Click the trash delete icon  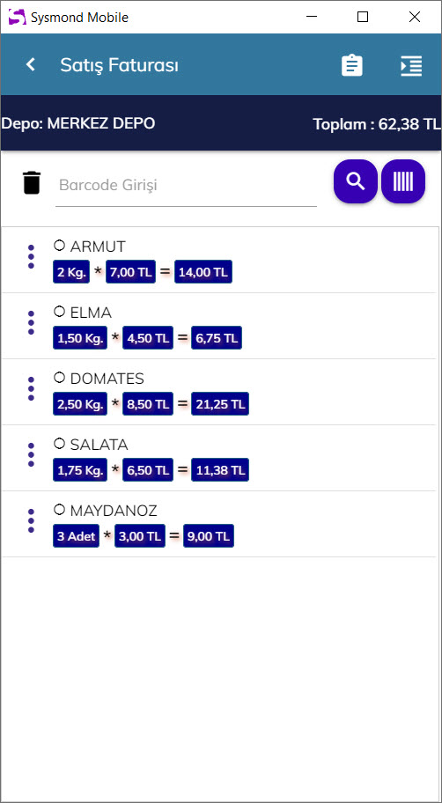coord(31,183)
